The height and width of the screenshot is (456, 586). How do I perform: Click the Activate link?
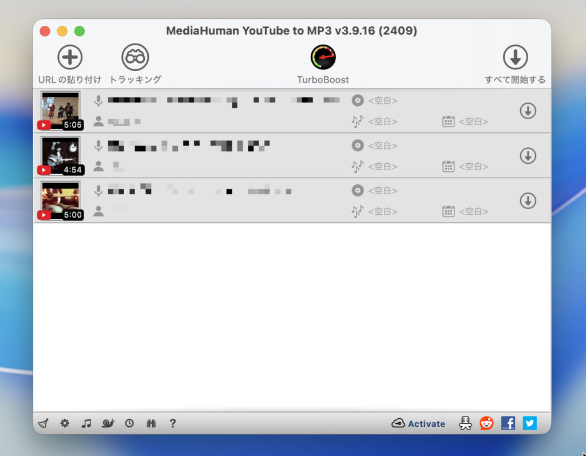(419, 423)
